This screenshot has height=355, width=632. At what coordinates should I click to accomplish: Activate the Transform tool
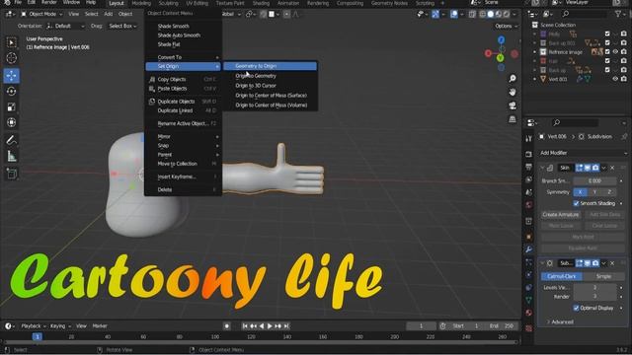tap(11, 122)
